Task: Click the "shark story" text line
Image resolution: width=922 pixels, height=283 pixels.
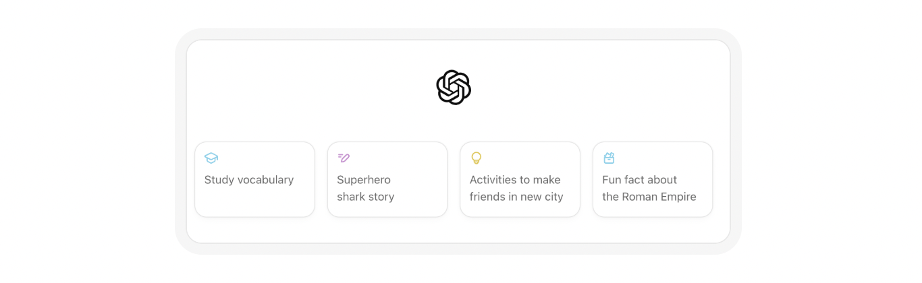Action: pos(365,197)
